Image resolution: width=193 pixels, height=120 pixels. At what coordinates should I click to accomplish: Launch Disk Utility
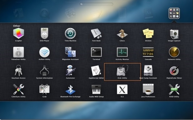(x=122, y=71)
